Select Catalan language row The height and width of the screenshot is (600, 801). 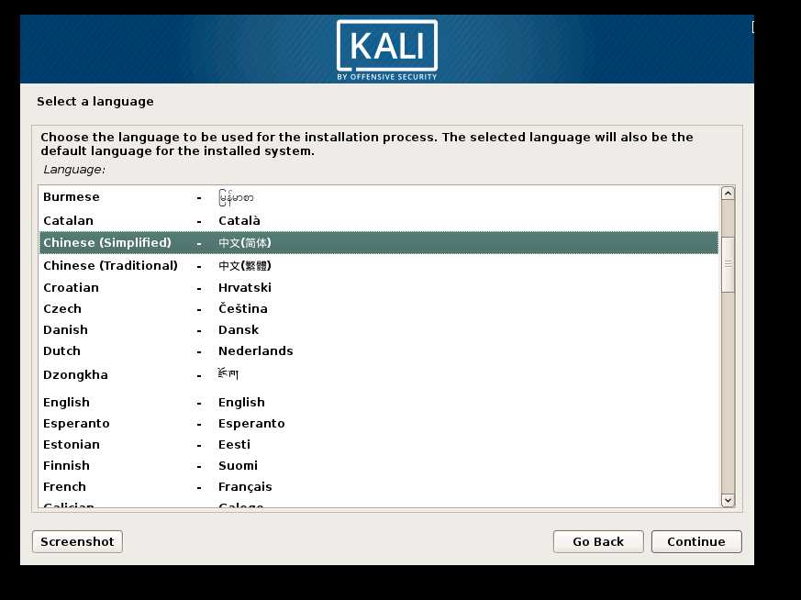click(379, 220)
